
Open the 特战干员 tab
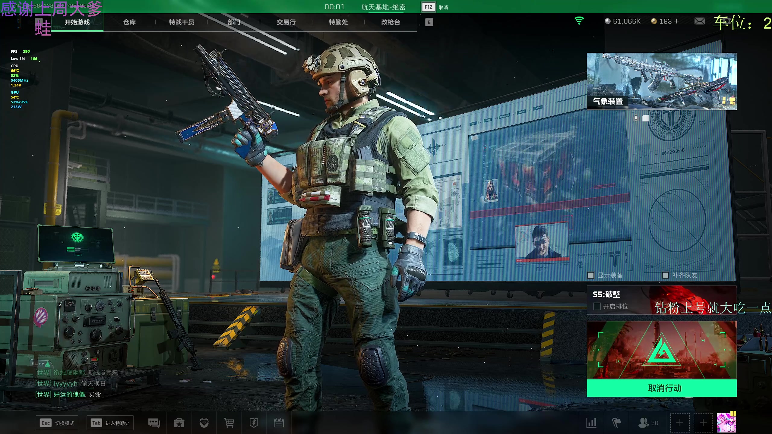click(x=182, y=22)
